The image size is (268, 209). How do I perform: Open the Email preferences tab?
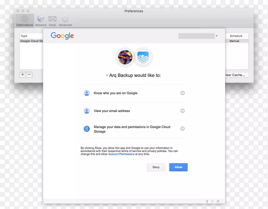tap(52, 21)
